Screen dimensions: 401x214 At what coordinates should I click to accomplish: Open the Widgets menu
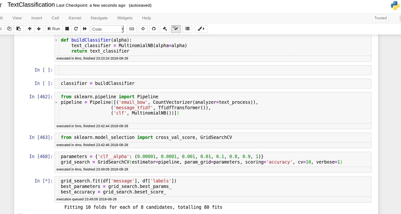(125, 18)
